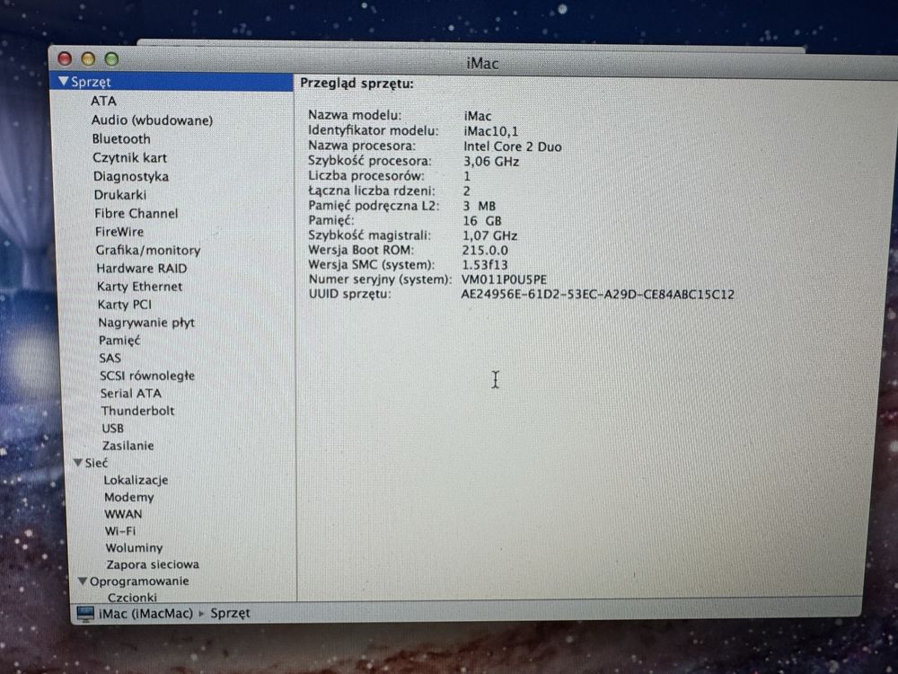Click the iMac10,1 model identifier value
Image resolution: width=898 pixels, height=674 pixels.
[491, 131]
